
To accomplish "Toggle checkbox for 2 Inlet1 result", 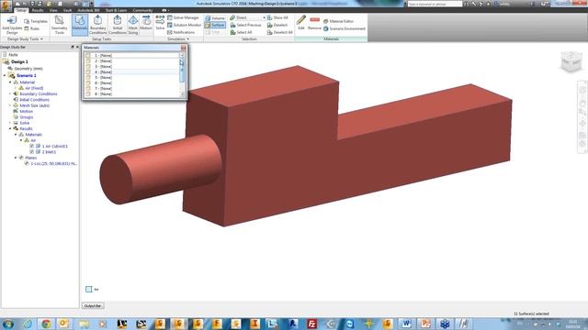I will point(32,152).
